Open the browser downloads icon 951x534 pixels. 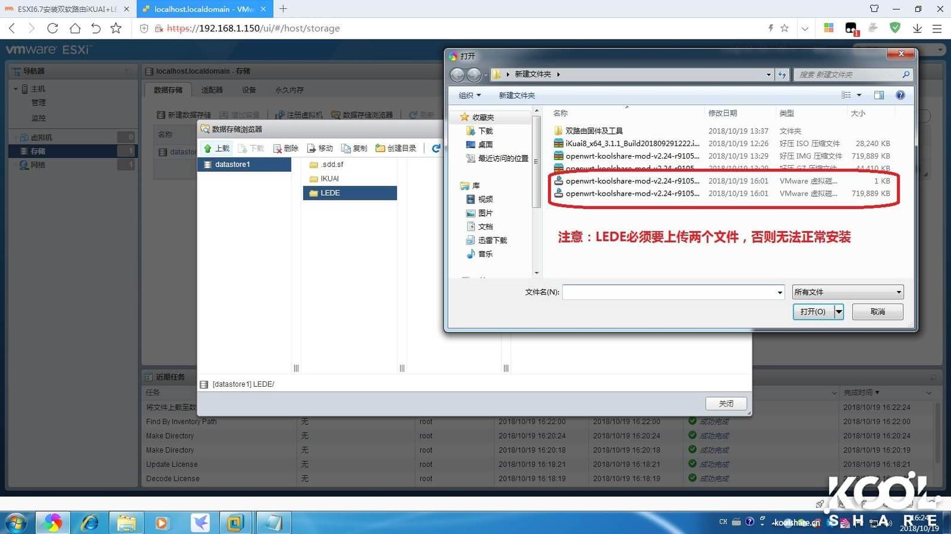click(917, 28)
